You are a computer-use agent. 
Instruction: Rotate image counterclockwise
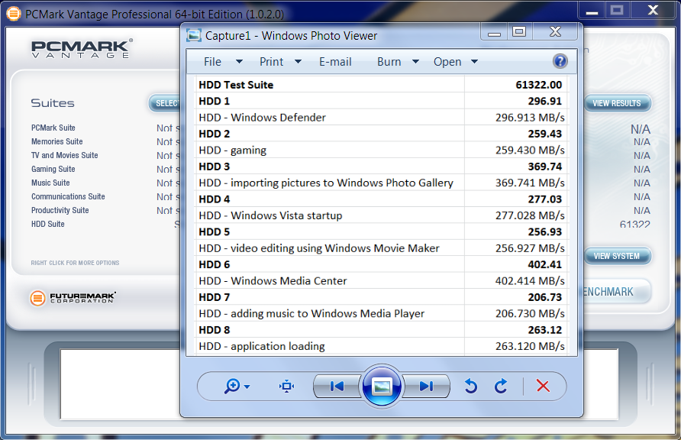[x=470, y=387]
